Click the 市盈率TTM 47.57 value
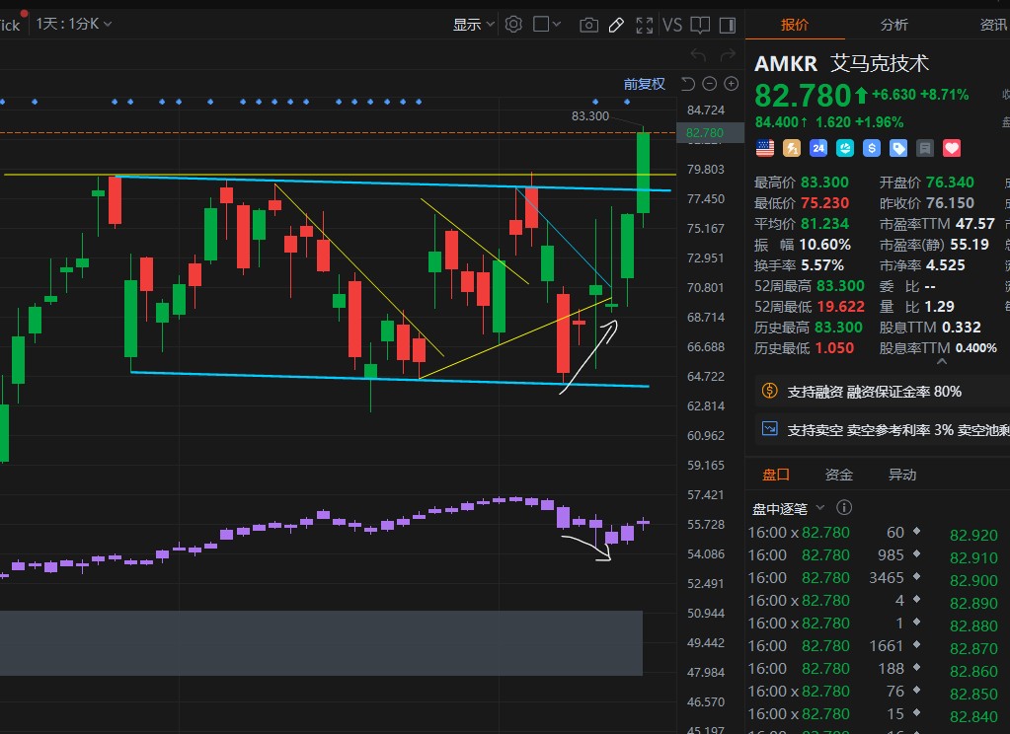 point(975,223)
